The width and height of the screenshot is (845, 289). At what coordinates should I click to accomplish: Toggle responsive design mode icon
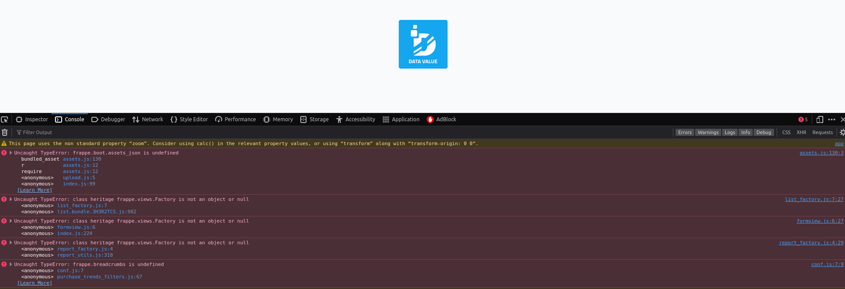click(820, 119)
